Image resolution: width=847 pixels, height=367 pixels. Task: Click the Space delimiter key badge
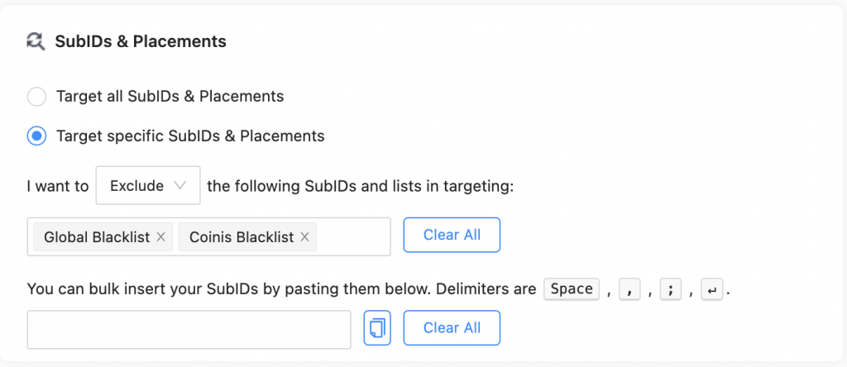(572, 289)
